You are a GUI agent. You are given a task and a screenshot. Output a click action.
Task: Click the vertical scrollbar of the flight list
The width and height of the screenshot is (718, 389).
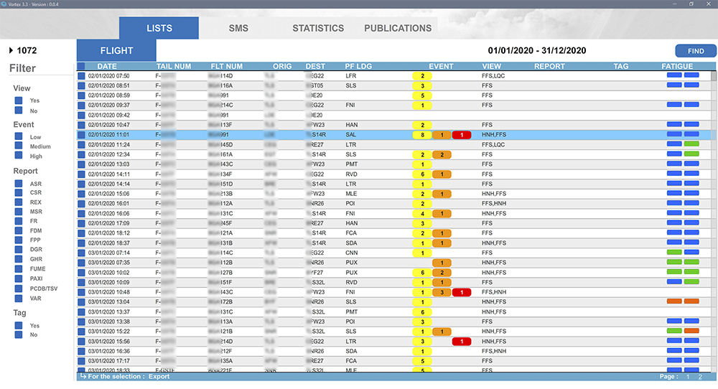point(714,215)
